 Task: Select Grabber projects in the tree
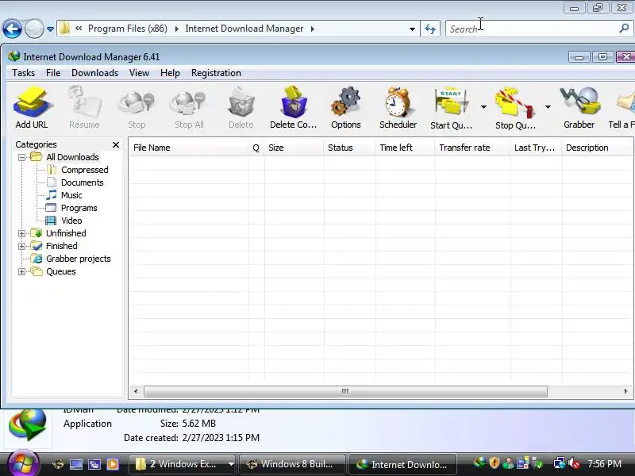pyautogui.click(x=78, y=259)
